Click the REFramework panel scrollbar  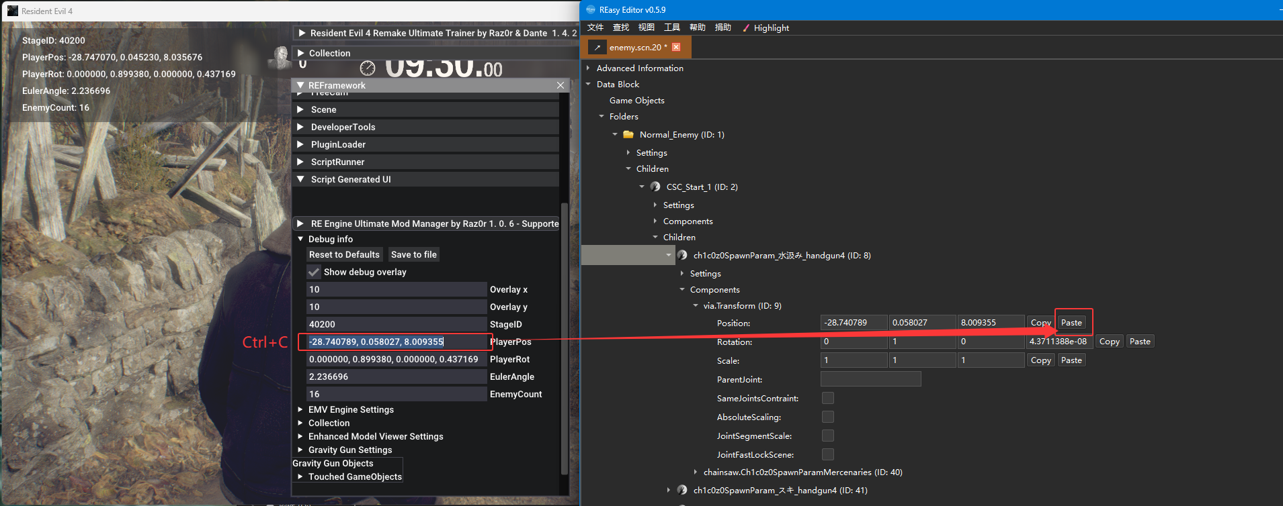[565, 339]
